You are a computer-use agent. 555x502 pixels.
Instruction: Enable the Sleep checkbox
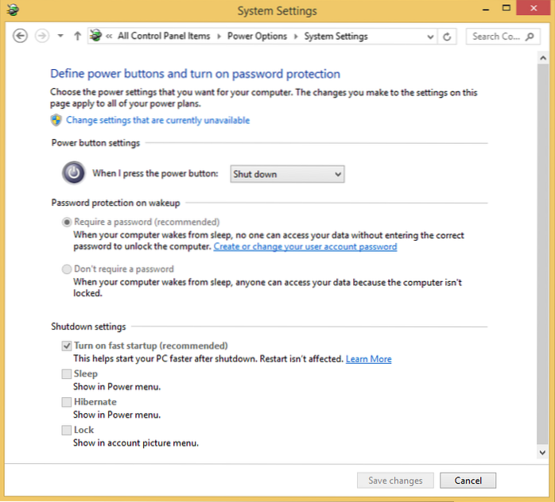click(x=67, y=374)
